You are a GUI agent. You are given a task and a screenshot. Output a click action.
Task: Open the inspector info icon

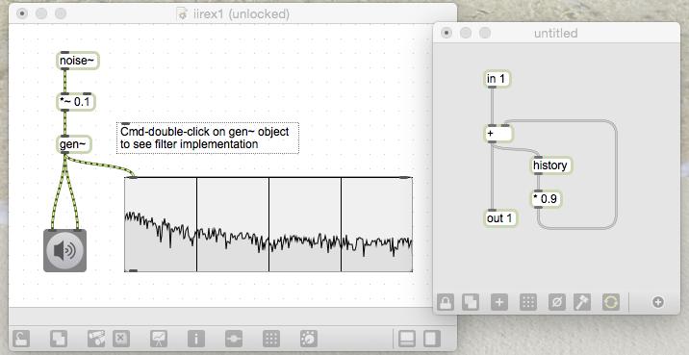[196, 339]
